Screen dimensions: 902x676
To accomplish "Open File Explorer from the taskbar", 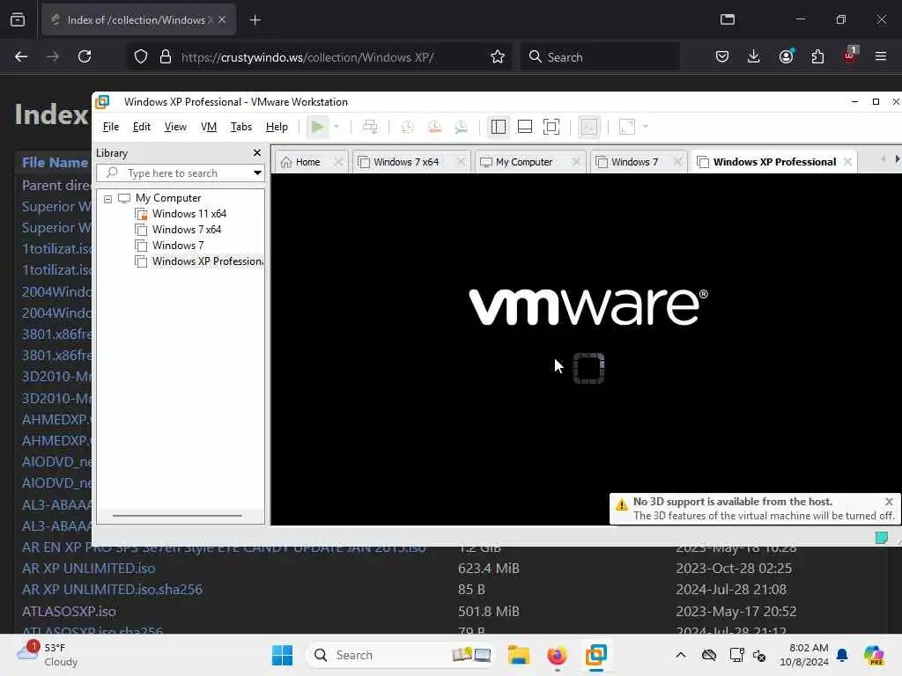I will [x=518, y=655].
